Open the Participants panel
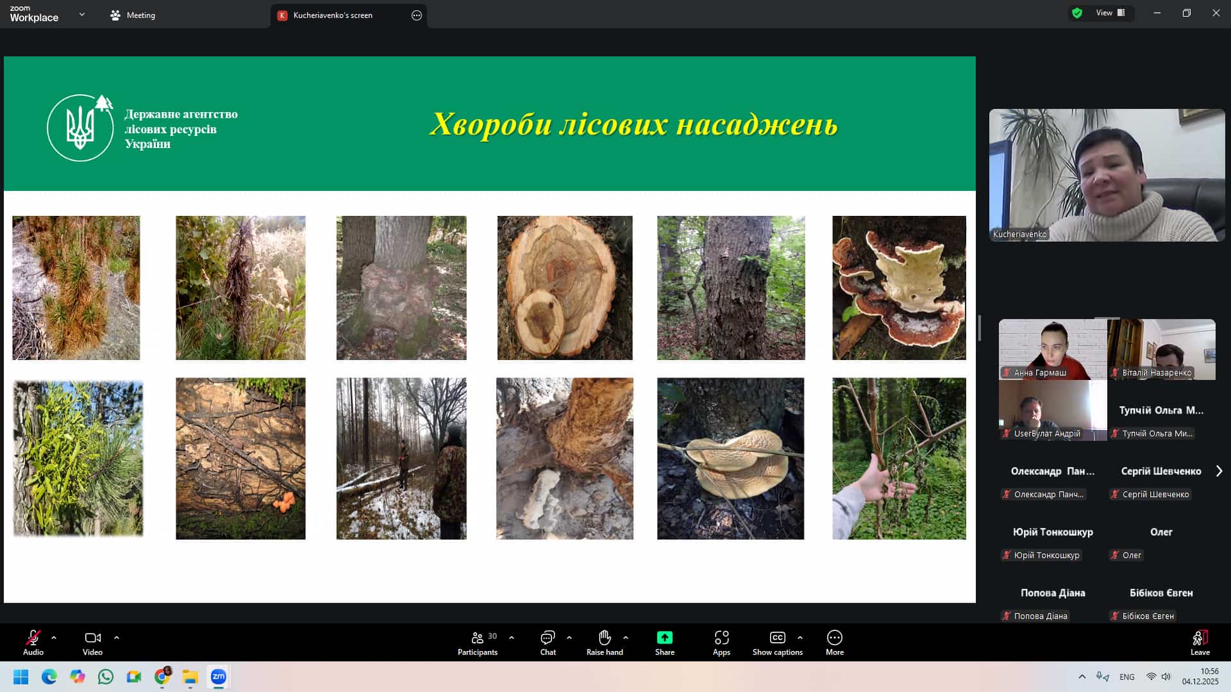Image resolution: width=1231 pixels, height=692 pixels. (x=478, y=643)
